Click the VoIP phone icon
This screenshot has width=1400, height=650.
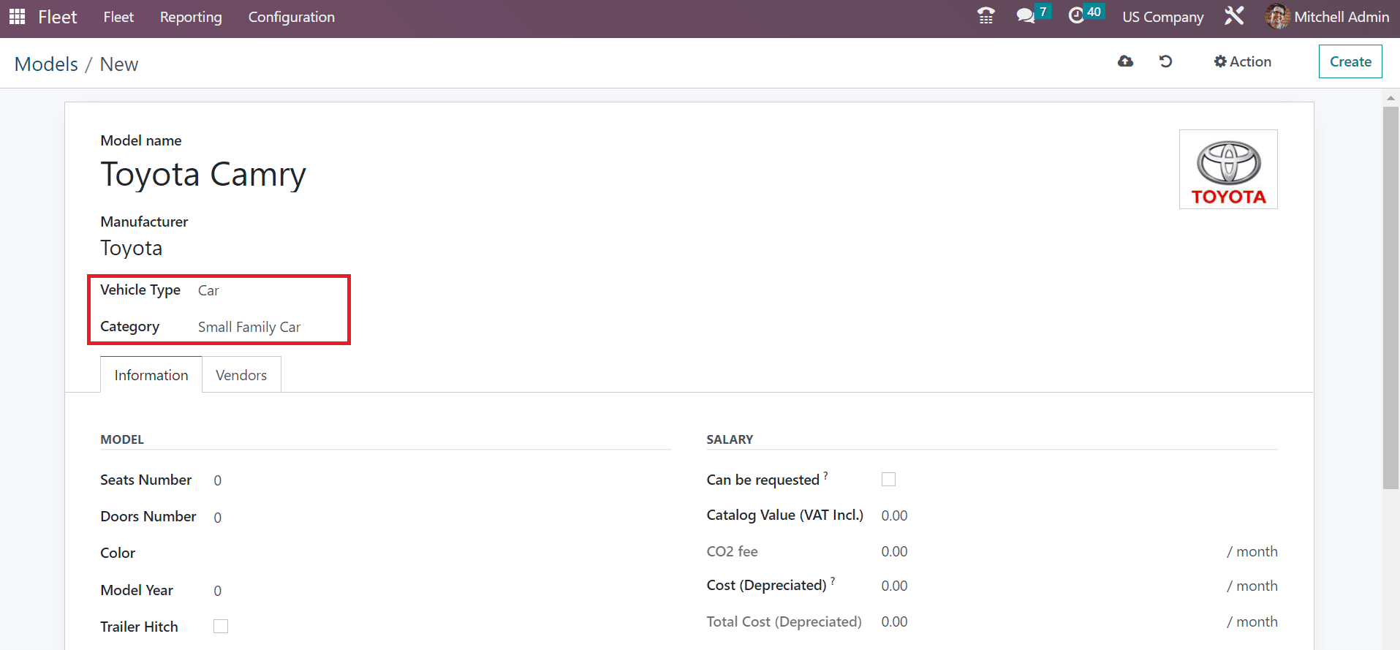(x=985, y=15)
